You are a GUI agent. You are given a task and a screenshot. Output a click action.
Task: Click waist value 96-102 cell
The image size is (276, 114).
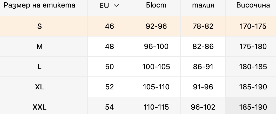click(x=203, y=107)
